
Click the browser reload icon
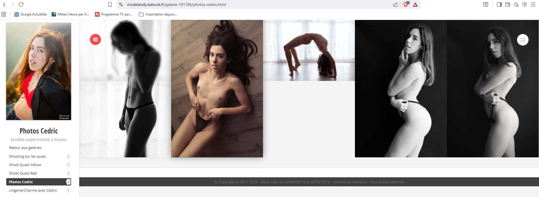(21, 4)
